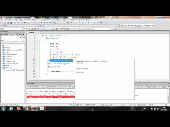Click the Save all files icon
Viewport: 170px width, 127px height.
[11, 22]
